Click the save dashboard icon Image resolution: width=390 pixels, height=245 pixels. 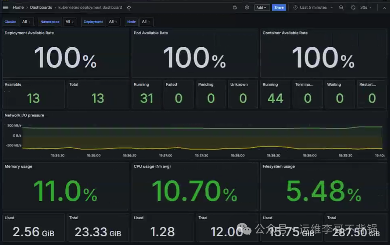(235, 8)
